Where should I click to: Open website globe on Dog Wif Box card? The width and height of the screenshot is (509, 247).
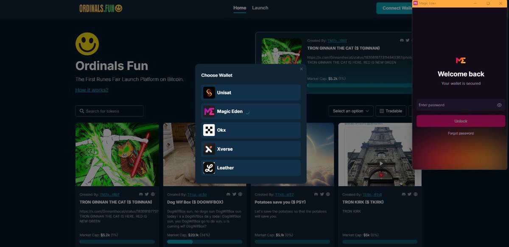pos(240,194)
